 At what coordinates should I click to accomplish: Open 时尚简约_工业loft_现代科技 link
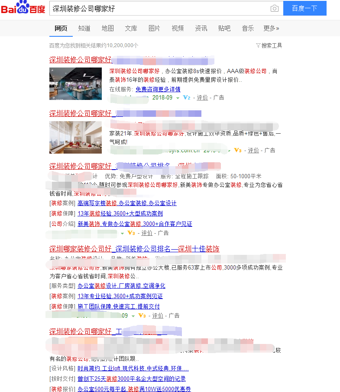tap(133, 369)
